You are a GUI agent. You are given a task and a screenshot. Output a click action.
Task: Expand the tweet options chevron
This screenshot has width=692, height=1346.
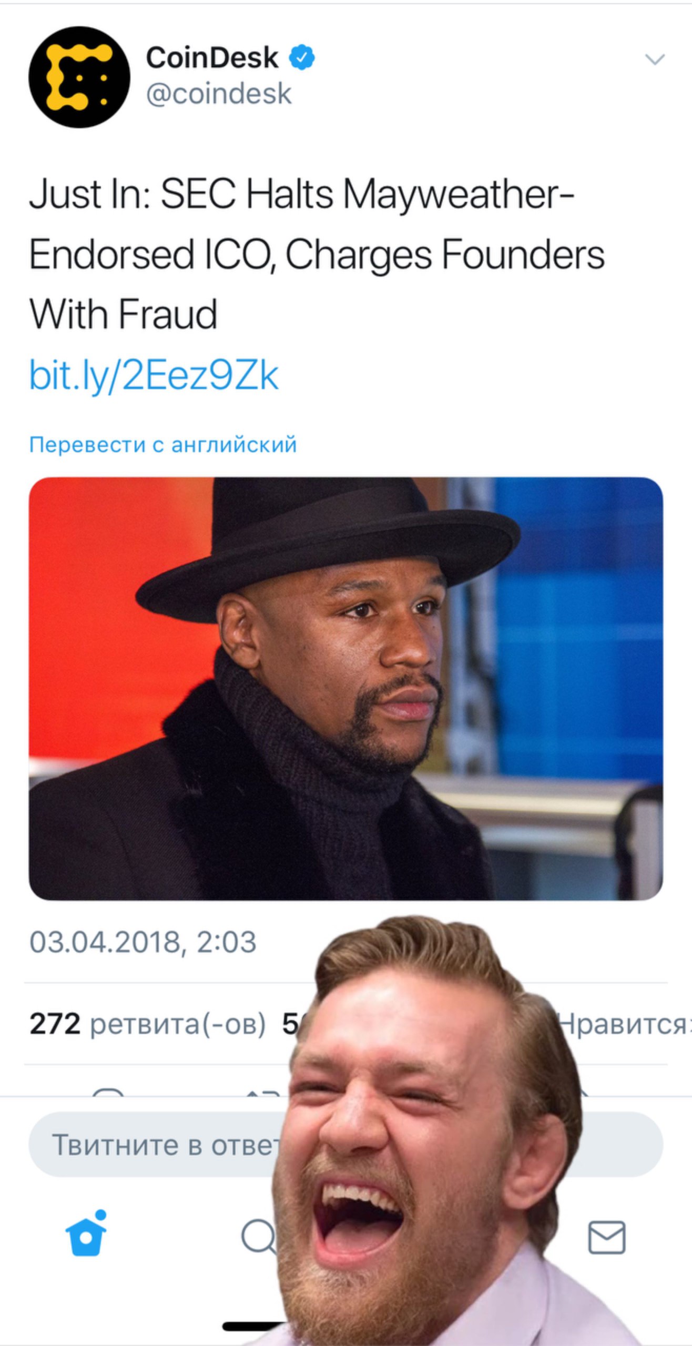tap(655, 59)
